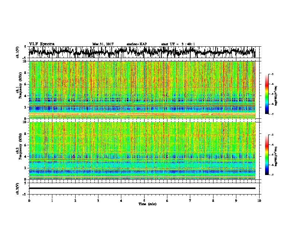Click the 'station=KAP' label

(137, 44)
